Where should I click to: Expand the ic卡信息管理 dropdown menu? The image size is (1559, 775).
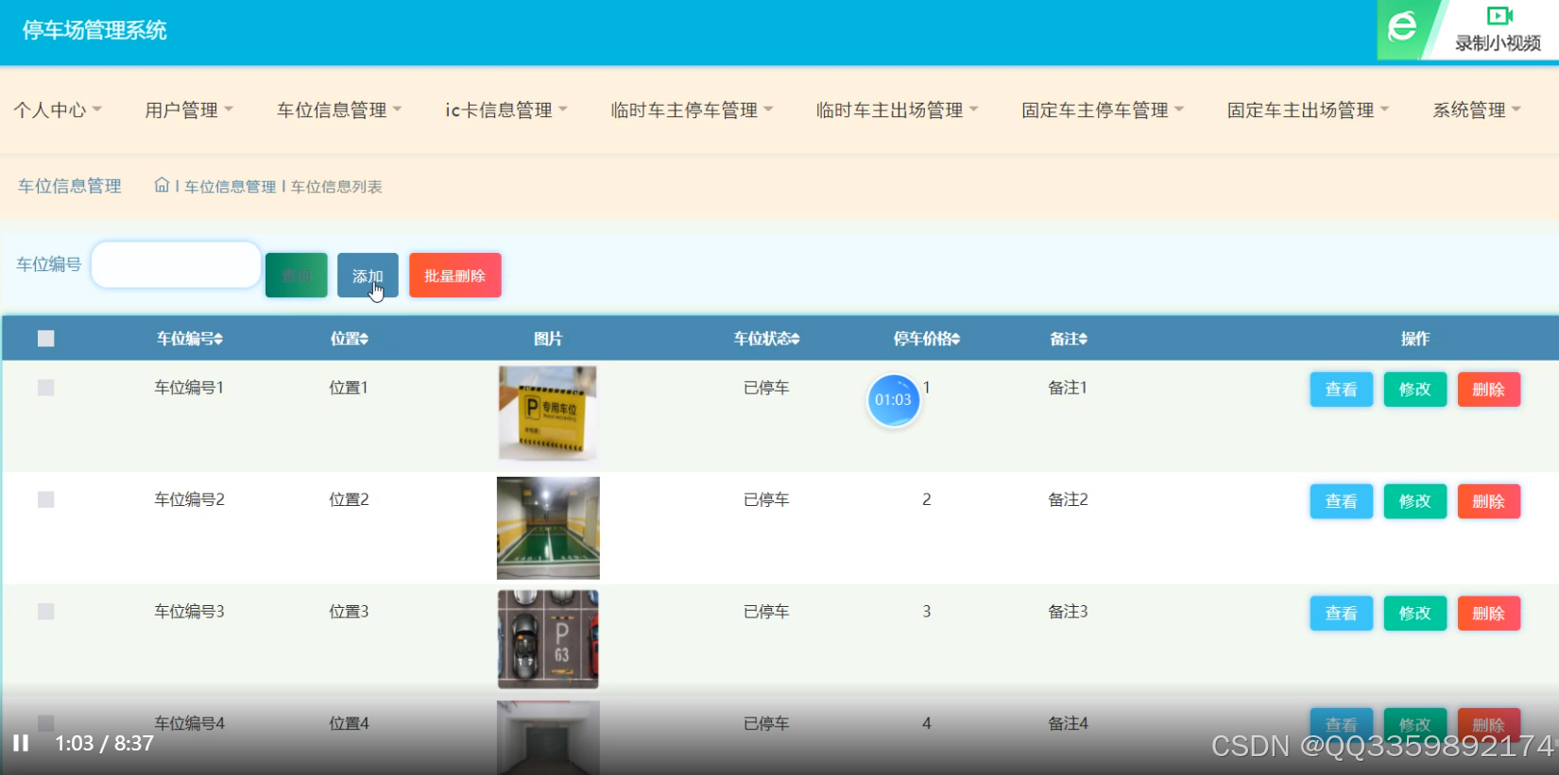(506, 110)
